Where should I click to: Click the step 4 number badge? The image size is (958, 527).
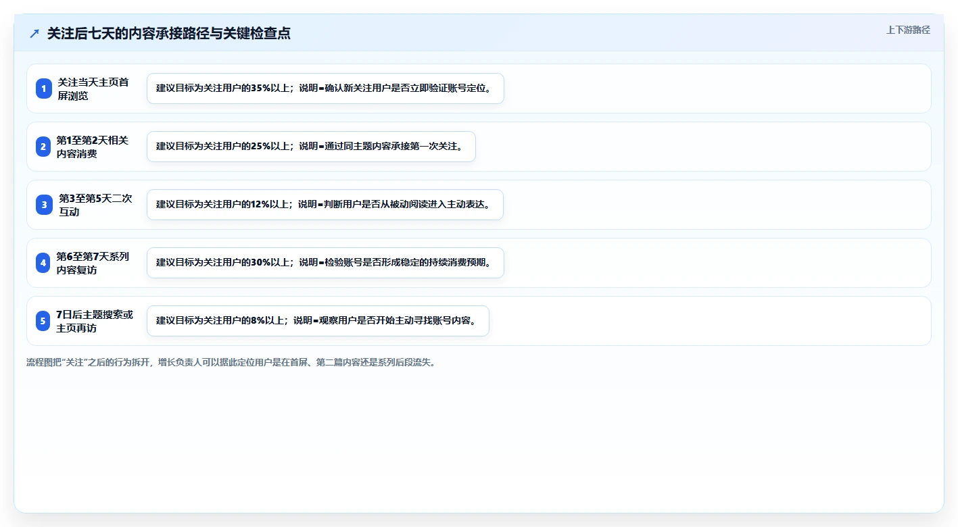pos(43,263)
